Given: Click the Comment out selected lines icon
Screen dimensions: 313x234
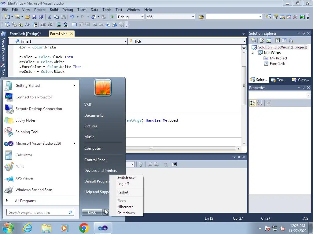Looking at the screenshot, I should [58, 24].
